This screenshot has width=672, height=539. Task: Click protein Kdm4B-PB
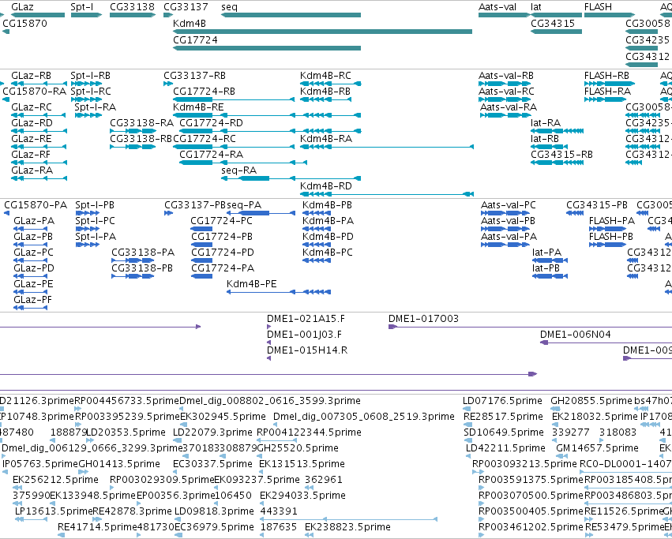[x=317, y=213]
